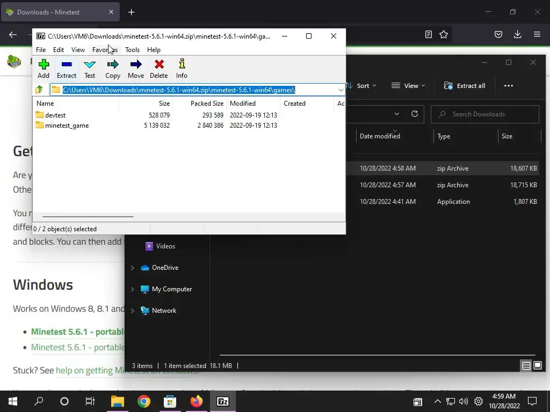The image size is (550, 412).
Task: Select the Downloads - Minetest browser tab
Action: point(60,12)
